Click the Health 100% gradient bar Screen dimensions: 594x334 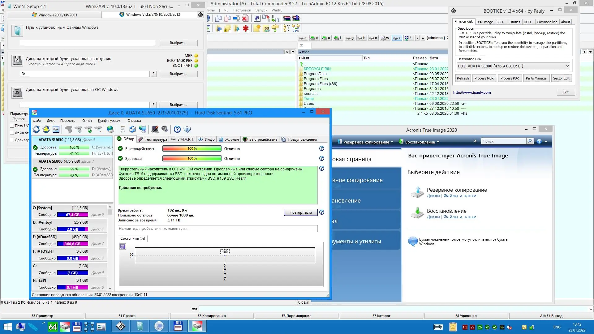(x=192, y=159)
